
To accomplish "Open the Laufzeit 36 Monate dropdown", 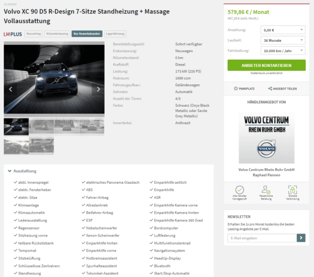I will tap(283, 40).
